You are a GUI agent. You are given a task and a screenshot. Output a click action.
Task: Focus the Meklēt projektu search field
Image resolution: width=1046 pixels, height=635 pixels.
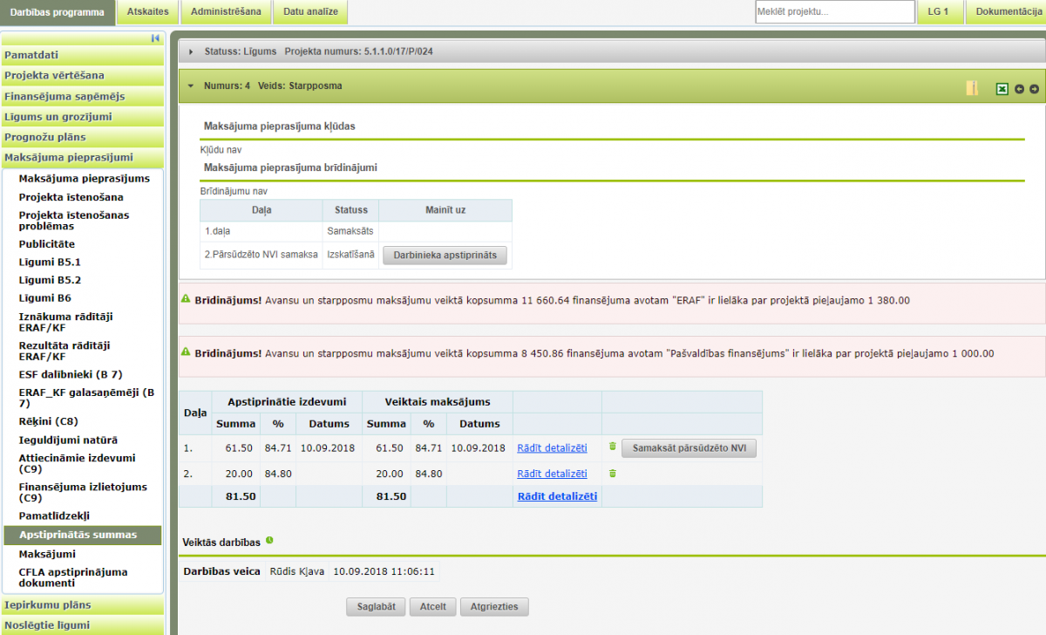(834, 12)
